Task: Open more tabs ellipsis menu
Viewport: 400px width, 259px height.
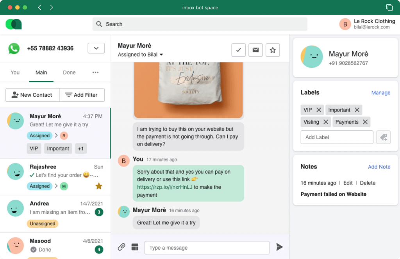Action: [95, 73]
